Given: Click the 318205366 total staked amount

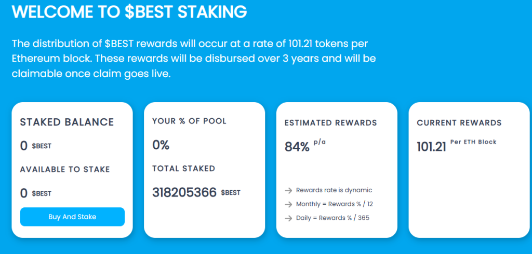Looking at the screenshot, I should point(184,192).
